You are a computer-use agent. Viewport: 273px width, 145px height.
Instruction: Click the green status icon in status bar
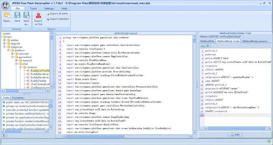(269, 141)
